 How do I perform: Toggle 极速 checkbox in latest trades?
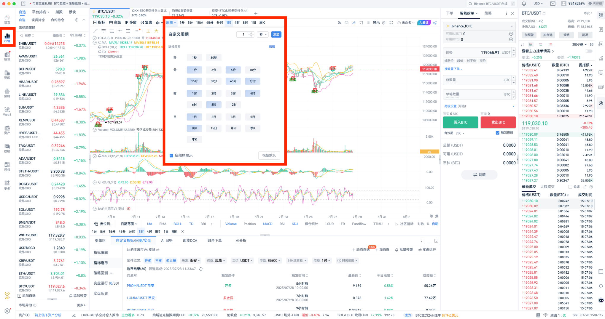tap(570, 187)
